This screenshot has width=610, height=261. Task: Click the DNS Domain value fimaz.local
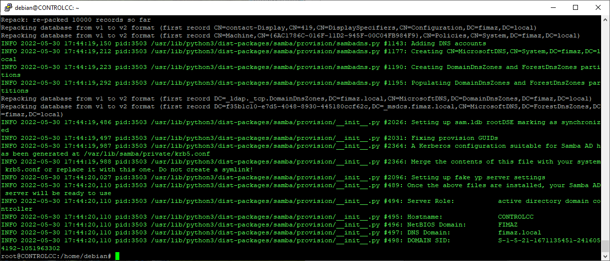[x=520, y=232]
